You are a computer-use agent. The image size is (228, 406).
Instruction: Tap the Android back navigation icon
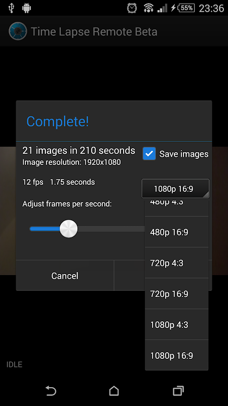(x=51, y=391)
